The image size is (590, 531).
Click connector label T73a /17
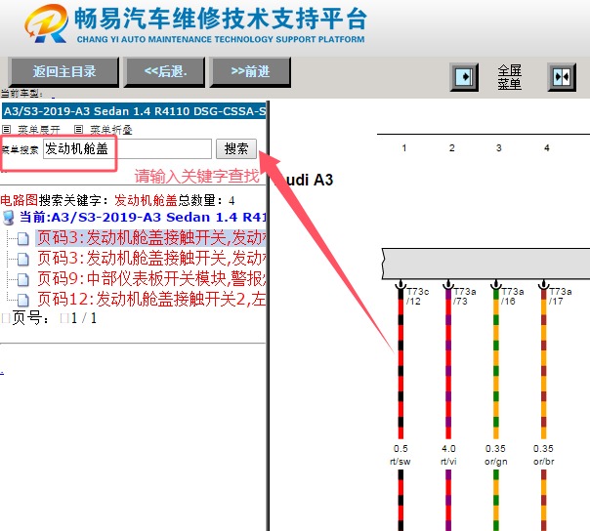pyautogui.click(x=561, y=297)
